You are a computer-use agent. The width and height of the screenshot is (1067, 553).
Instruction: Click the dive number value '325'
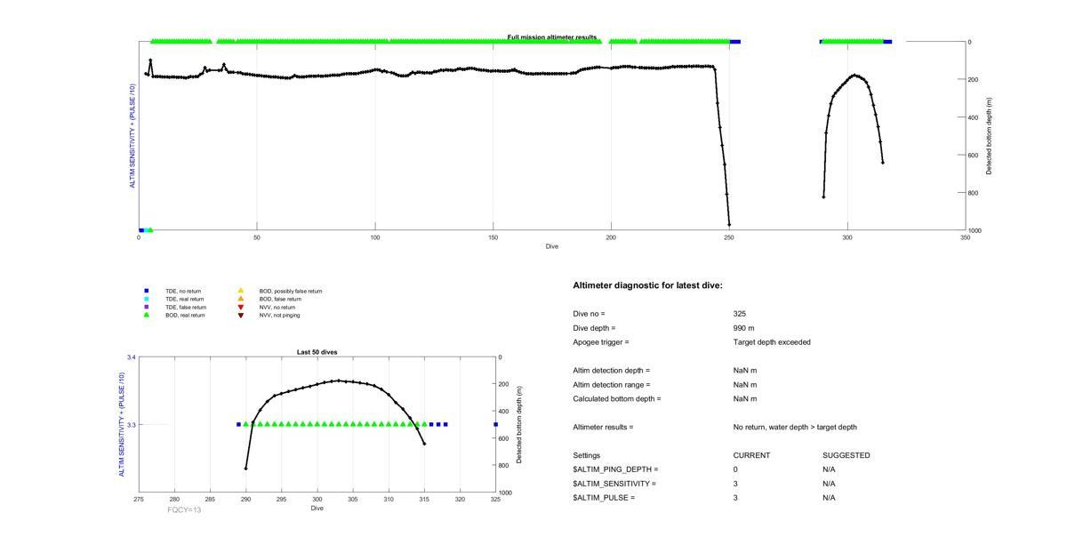pyautogui.click(x=740, y=314)
